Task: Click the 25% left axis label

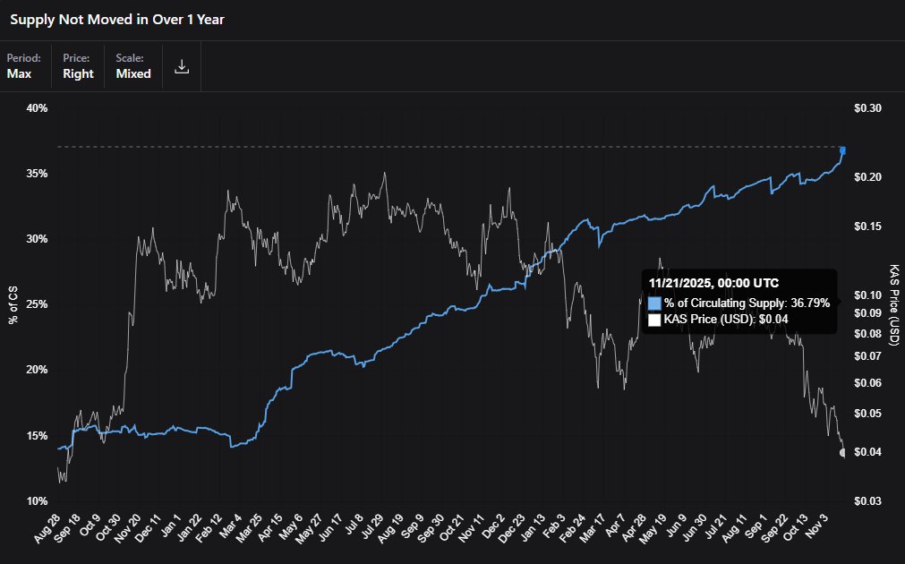Action: [37, 304]
